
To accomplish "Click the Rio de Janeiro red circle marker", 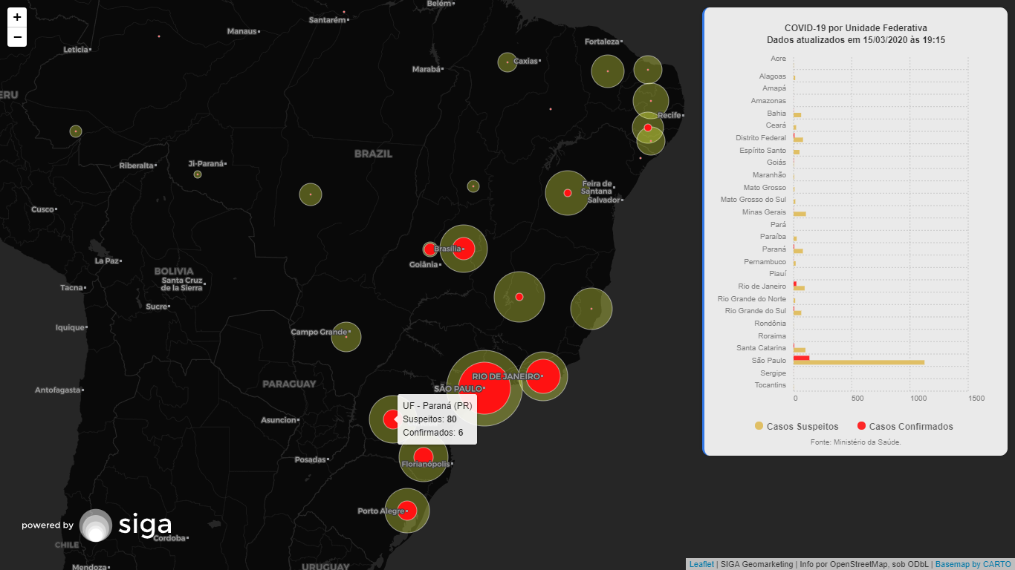I will tap(543, 376).
